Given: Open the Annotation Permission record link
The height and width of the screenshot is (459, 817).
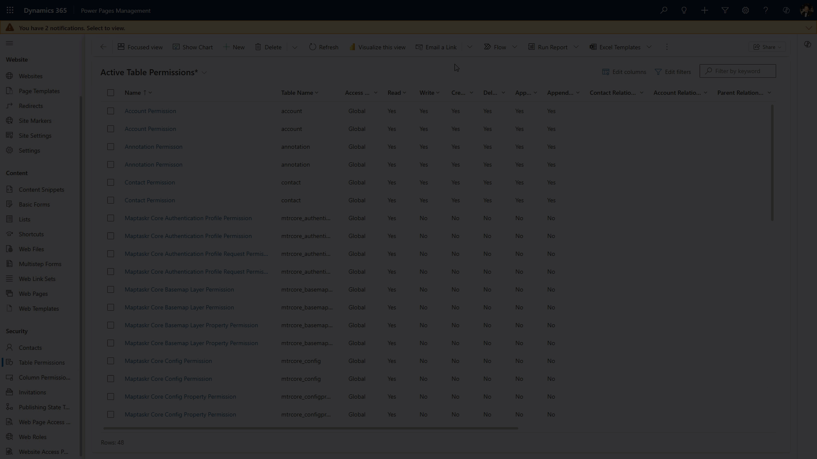Looking at the screenshot, I should point(154,147).
